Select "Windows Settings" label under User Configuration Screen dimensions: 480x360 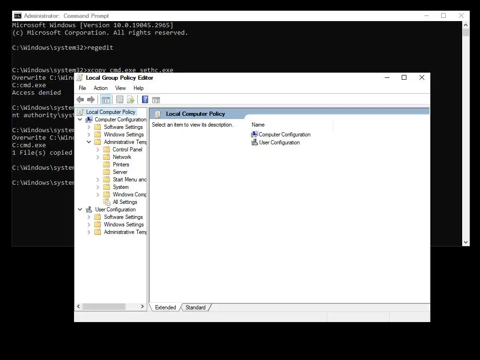point(124,225)
